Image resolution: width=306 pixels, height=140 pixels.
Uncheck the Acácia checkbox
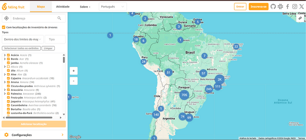click(x=8, y=55)
